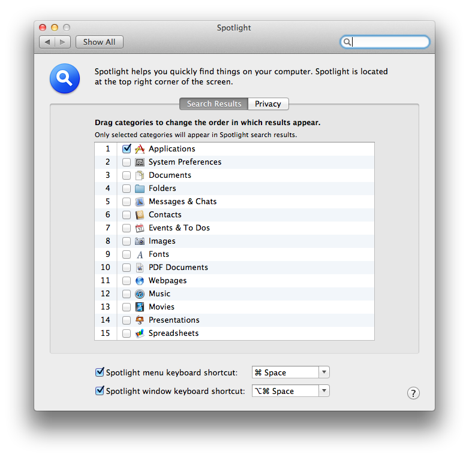The height and width of the screenshot is (458, 469).
Task: Select the Events & To Dos label
Action: [x=179, y=228]
